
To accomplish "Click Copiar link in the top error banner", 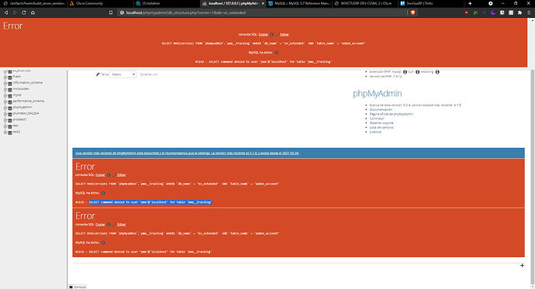I will (264, 34).
